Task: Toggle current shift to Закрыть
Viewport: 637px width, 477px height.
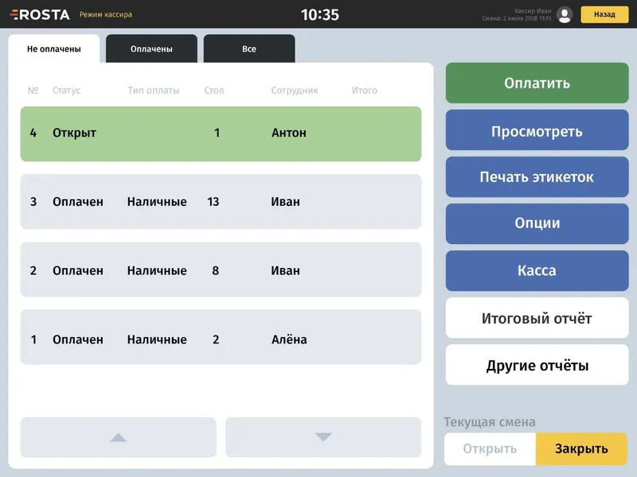Action: 582,449
